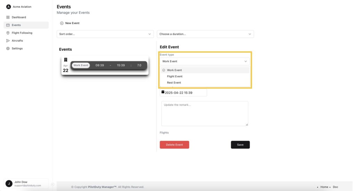Click the Apr 22 date on card
The width and height of the screenshot is (356, 191).
tap(66, 68)
